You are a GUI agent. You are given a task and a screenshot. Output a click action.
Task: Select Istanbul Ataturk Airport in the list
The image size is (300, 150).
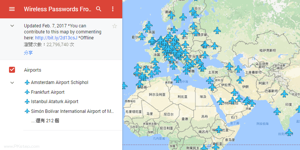tap(54, 102)
